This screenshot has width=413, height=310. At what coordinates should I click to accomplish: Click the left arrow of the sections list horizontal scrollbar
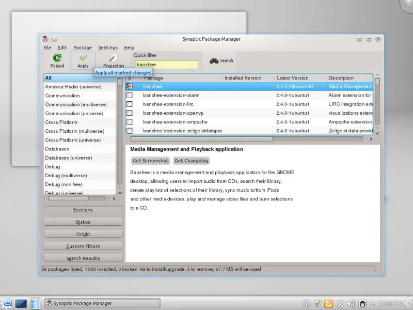pos(45,199)
